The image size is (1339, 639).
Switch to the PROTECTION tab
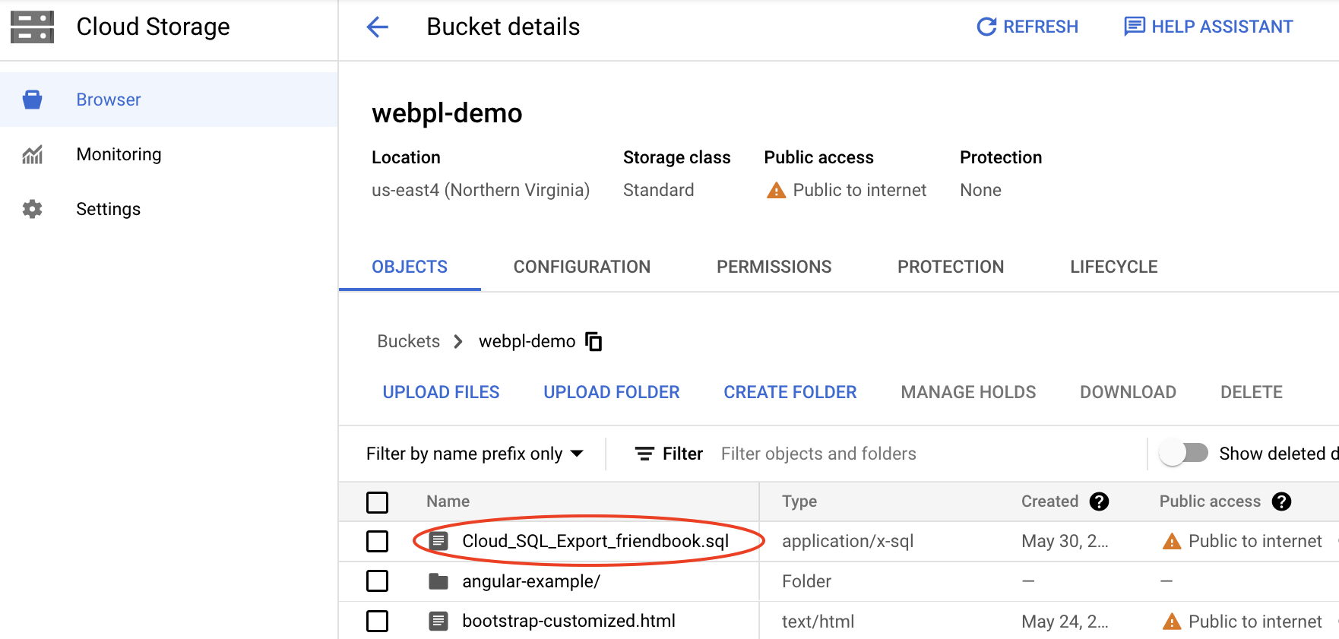(x=951, y=267)
